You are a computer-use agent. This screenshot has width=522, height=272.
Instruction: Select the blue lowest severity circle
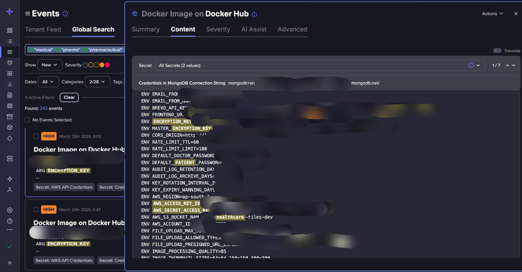point(85,65)
